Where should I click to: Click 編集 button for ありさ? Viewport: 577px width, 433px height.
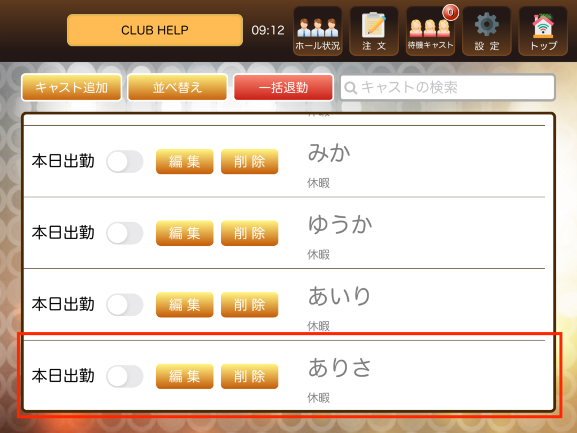click(x=185, y=376)
